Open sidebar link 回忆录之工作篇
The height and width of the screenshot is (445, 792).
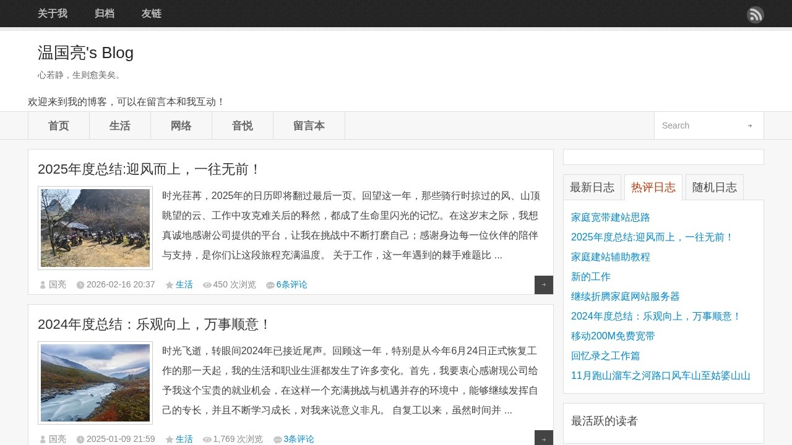point(606,356)
